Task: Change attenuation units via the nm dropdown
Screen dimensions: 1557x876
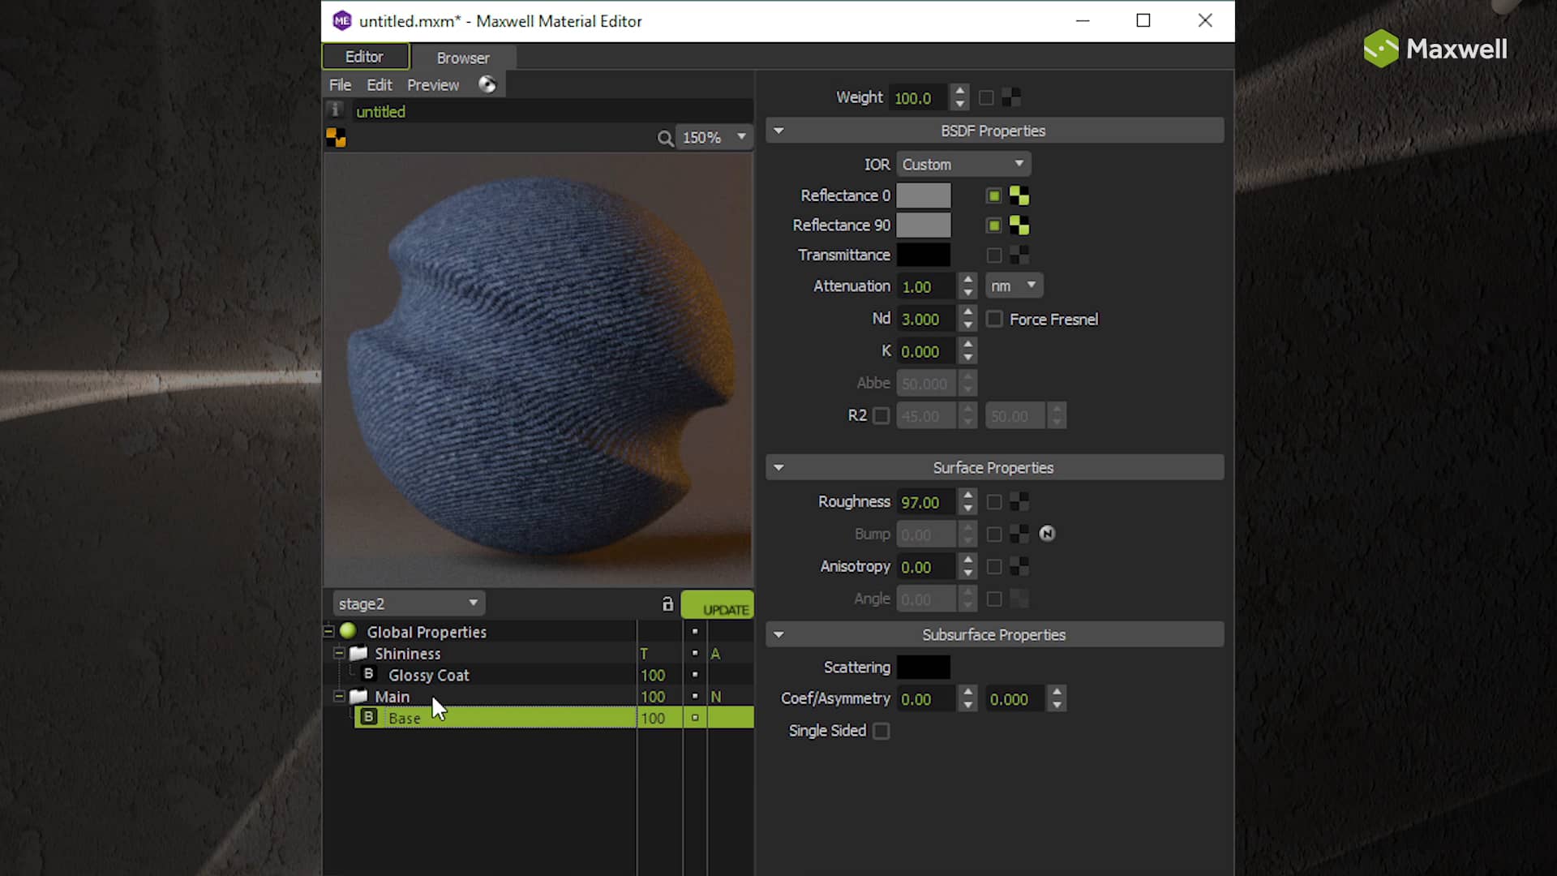Action: 1014,286
